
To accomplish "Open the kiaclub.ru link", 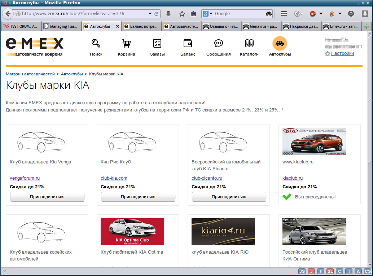I will 292,178.
